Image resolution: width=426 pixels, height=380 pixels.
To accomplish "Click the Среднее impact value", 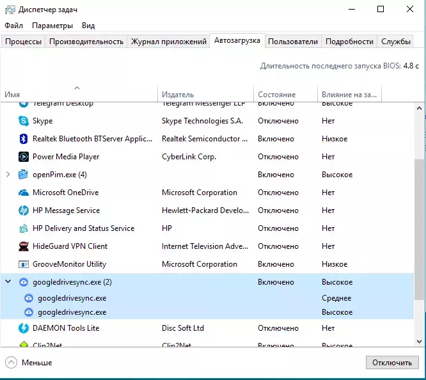I will (336, 298).
